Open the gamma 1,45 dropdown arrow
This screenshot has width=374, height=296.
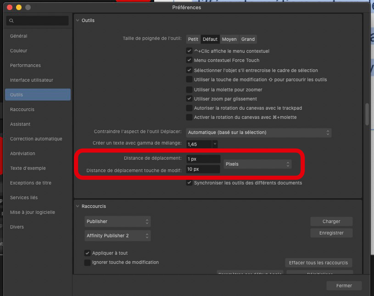click(215, 144)
